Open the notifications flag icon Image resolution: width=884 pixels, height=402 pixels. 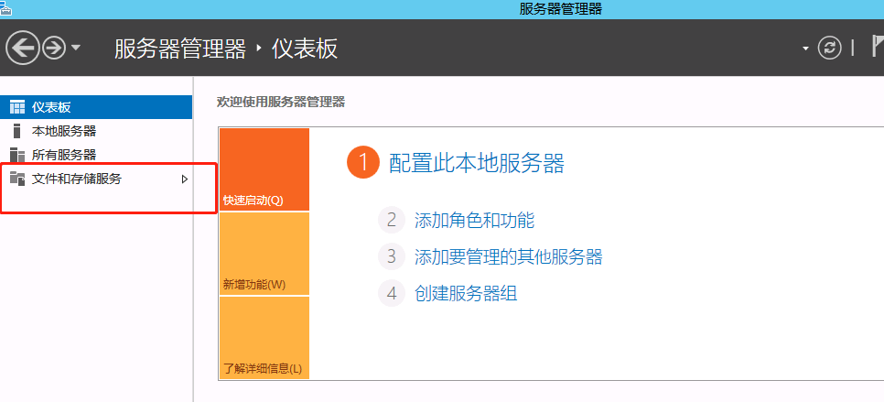tap(878, 46)
